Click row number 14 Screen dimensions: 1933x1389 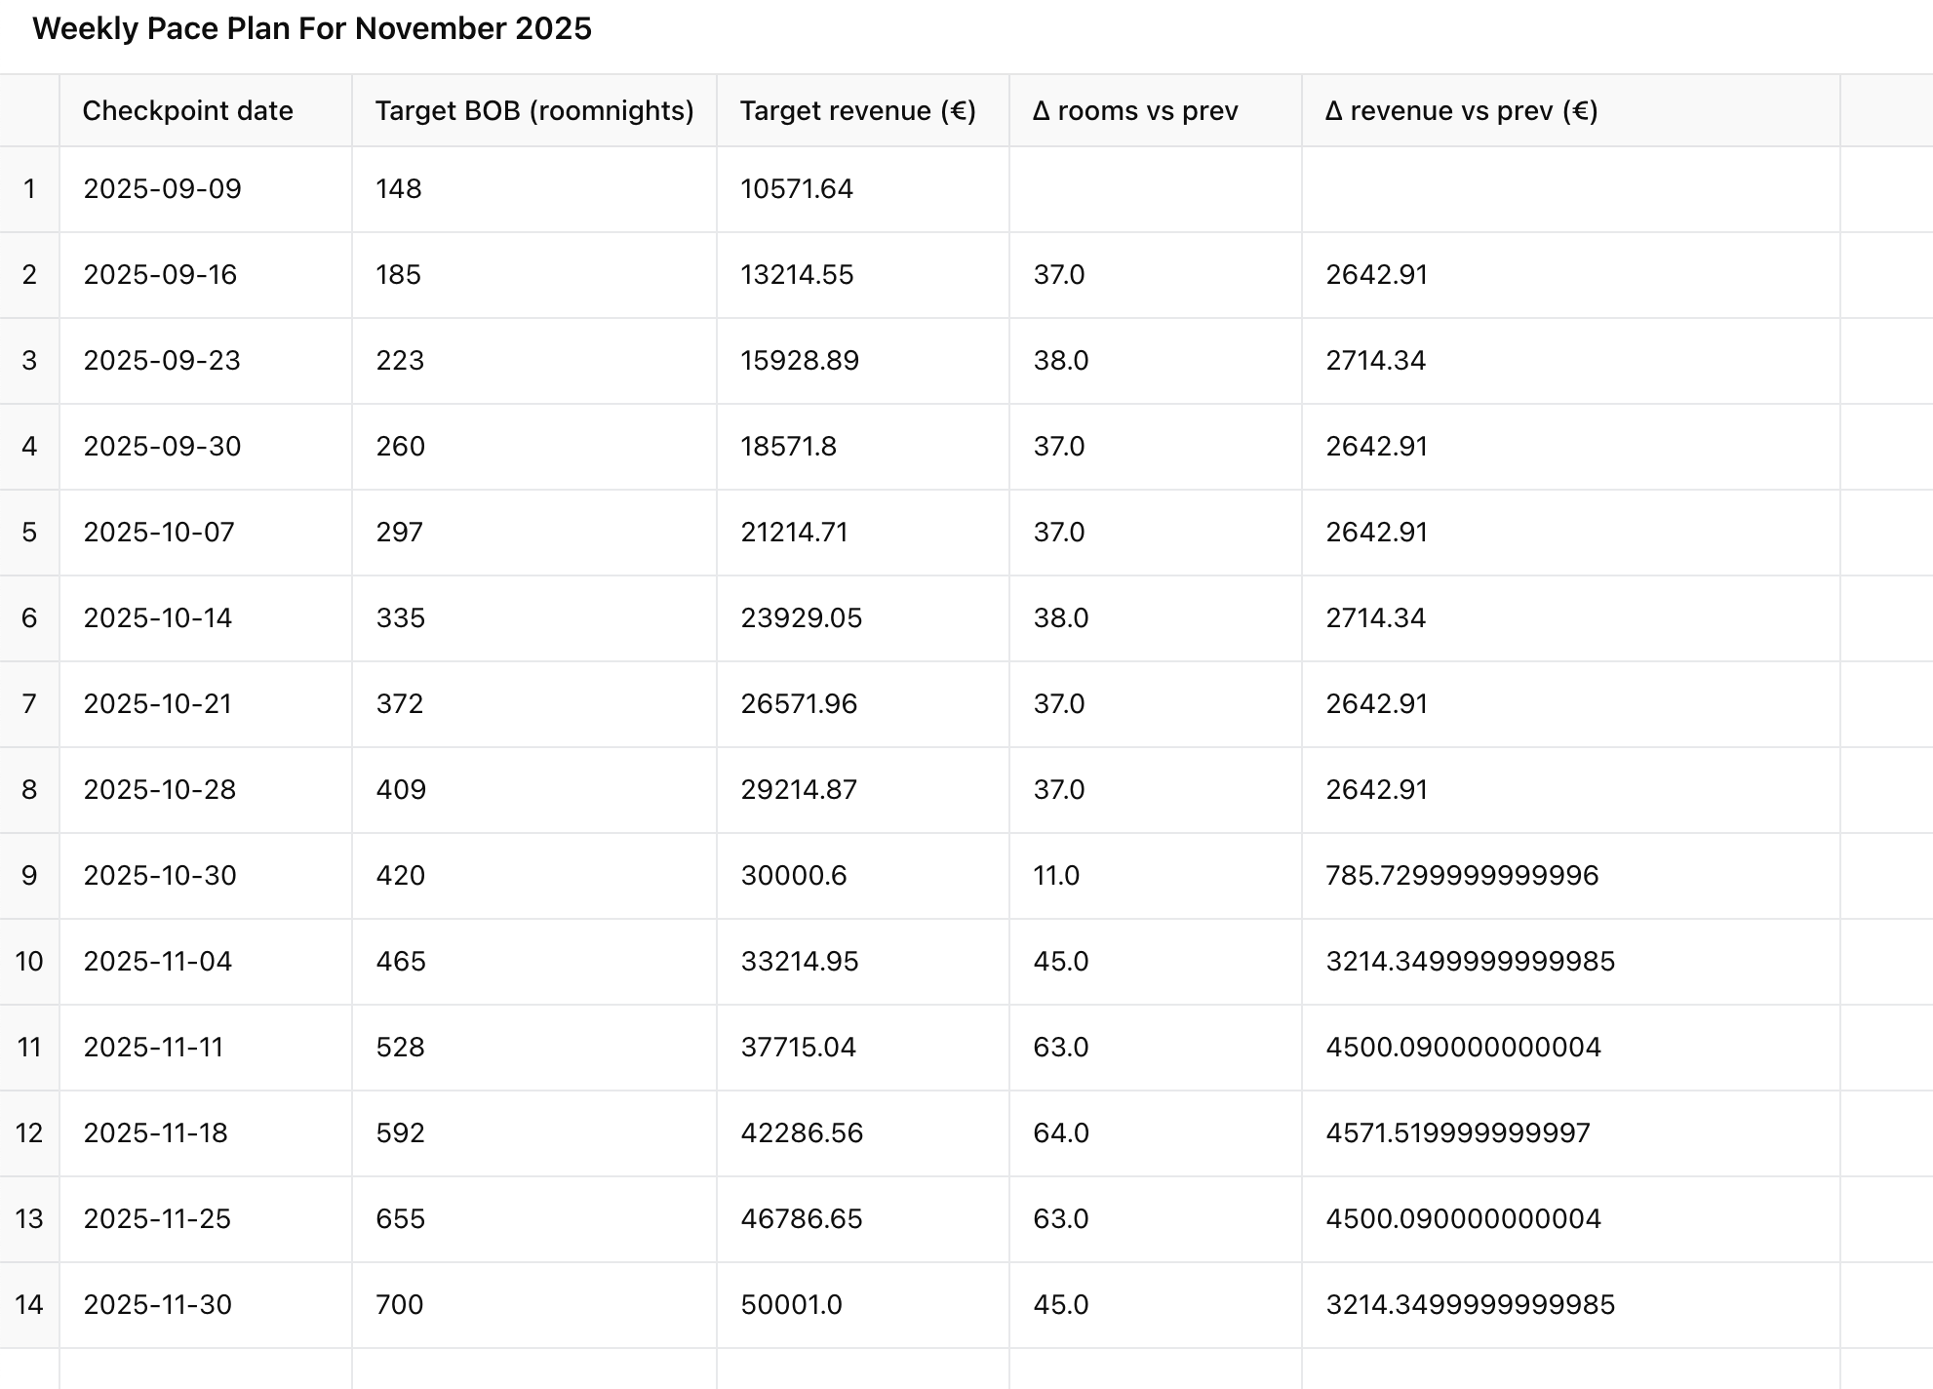click(x=29, y=1305)
